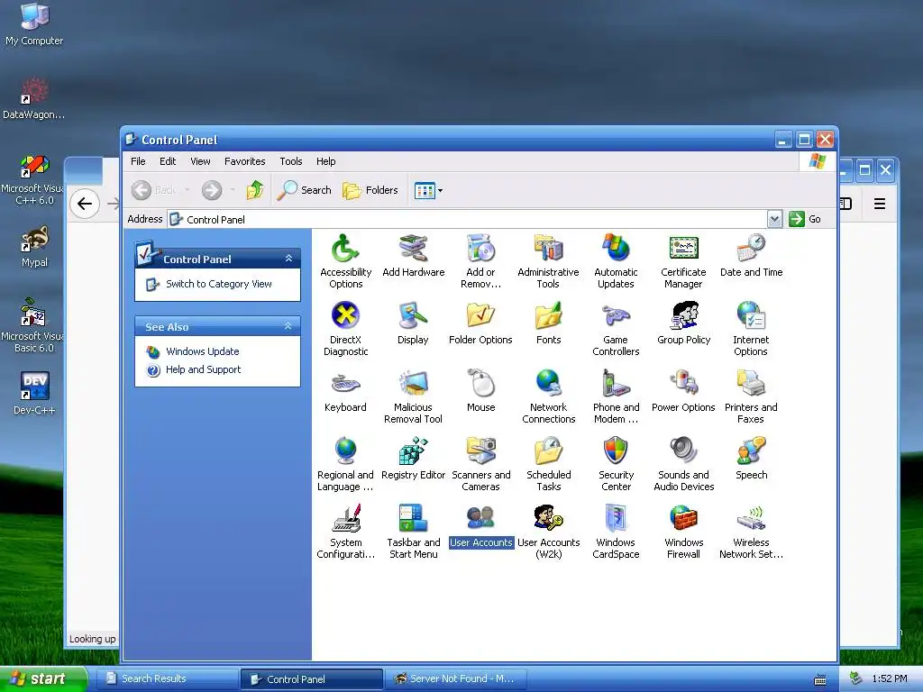Viewport: 923px width, 692px height.
Task: Click the Help and Support link
Action: click(x=203, y=369)
